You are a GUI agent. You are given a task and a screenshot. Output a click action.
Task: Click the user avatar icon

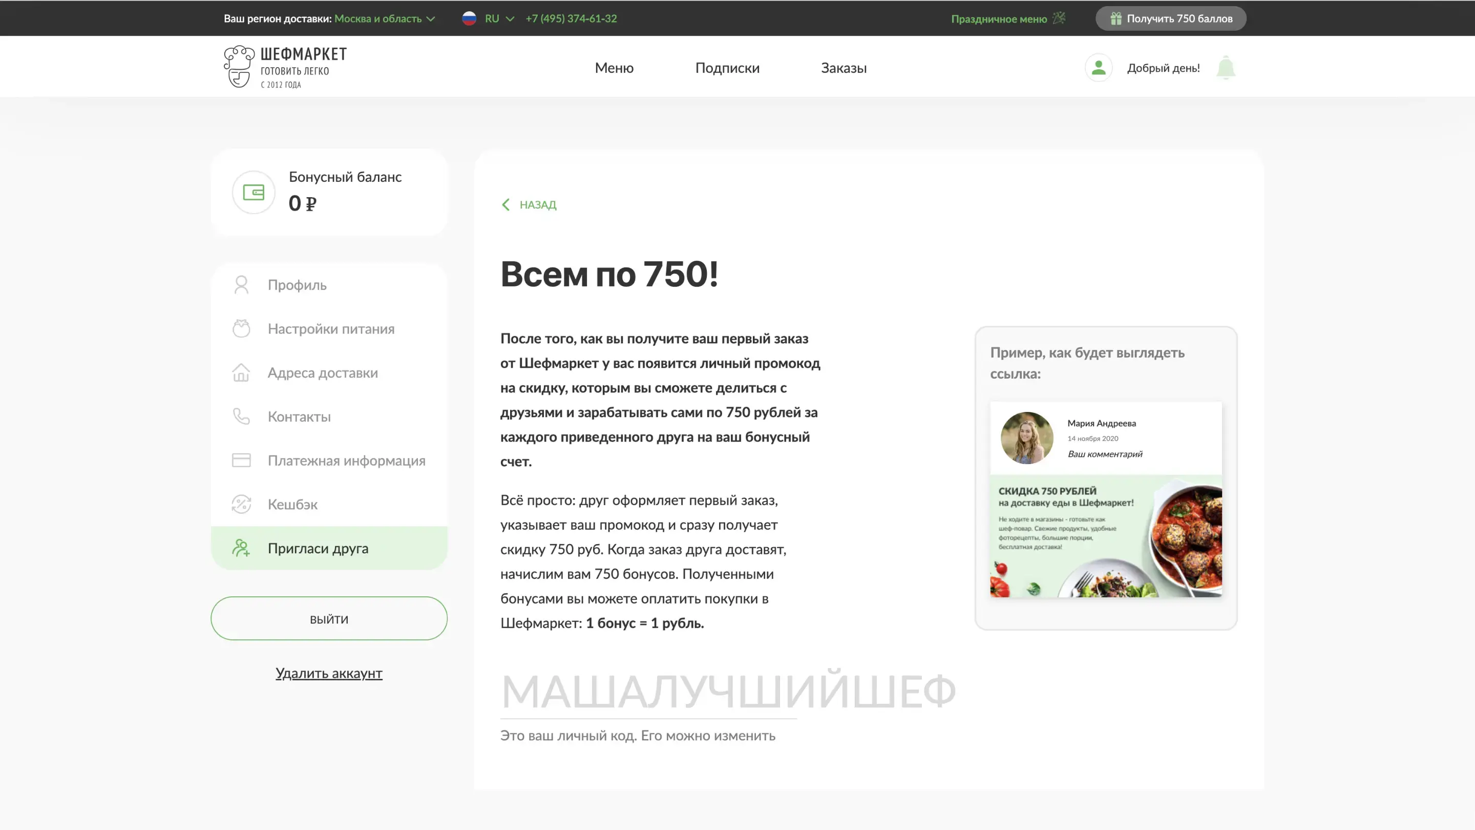tap(1098, 68)
